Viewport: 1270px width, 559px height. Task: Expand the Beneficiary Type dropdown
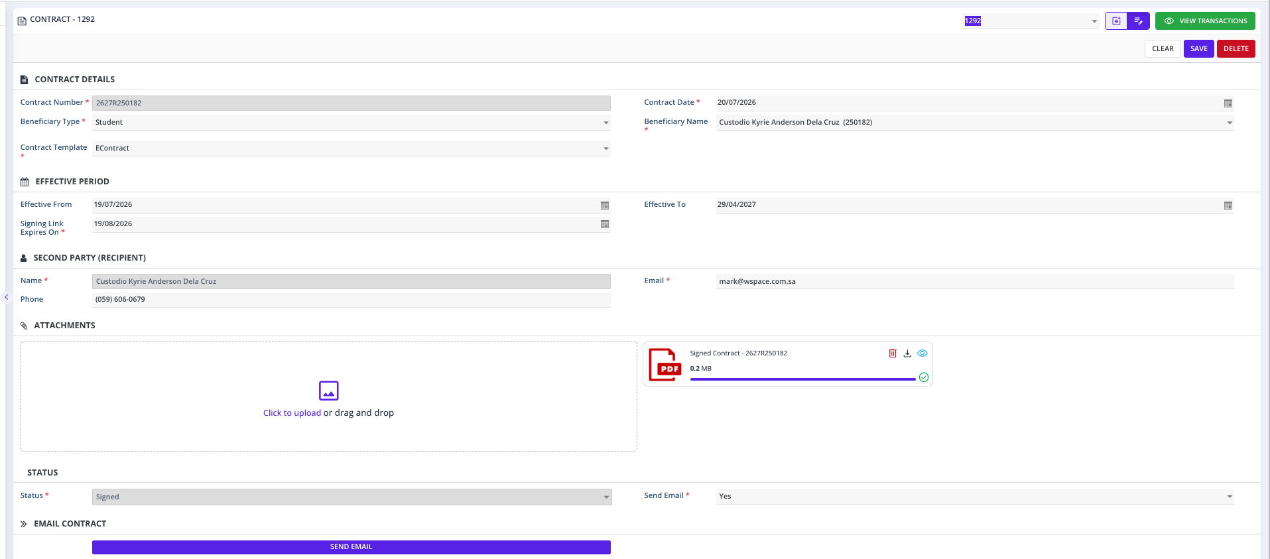point(606,123)
